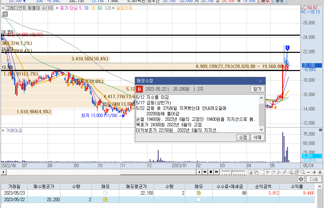Screen dimensions: 324x208
Task: Click the 닫기 button in memo dialog
Action: point(257,89)
